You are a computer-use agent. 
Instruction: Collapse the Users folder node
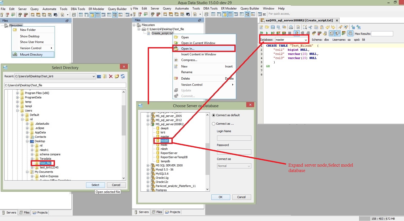click(18, 110)
